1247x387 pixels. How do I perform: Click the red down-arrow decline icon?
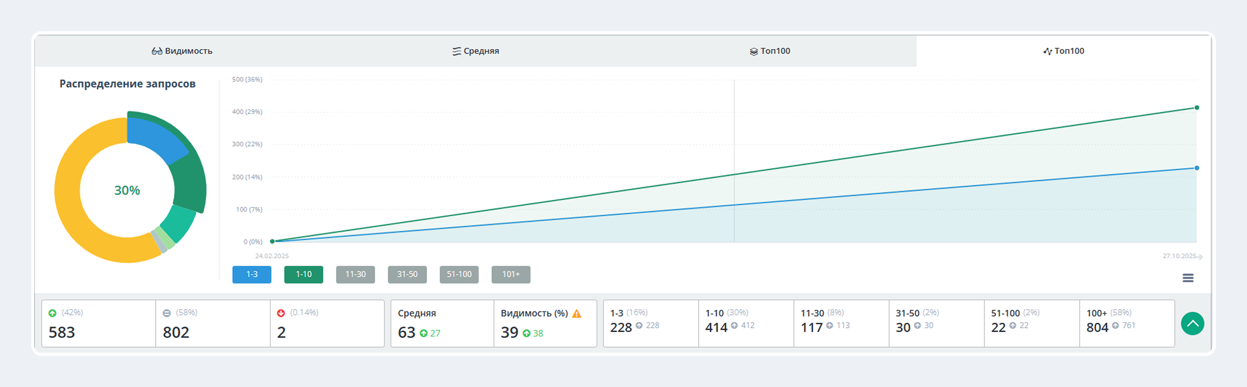point(281,313)
